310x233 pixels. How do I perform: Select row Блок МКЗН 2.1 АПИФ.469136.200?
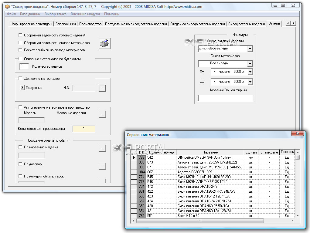[213, 177]
